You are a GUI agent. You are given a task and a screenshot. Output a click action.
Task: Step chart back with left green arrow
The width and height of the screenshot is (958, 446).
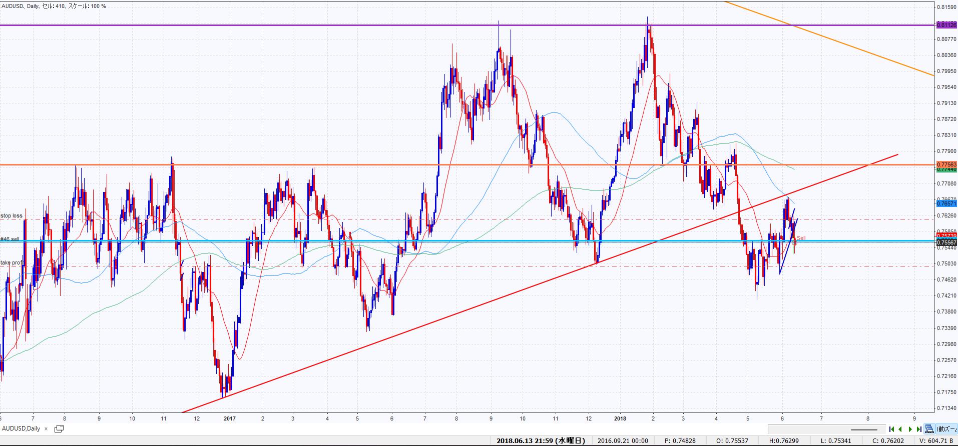pyautogui.click(x=900, y=429)
